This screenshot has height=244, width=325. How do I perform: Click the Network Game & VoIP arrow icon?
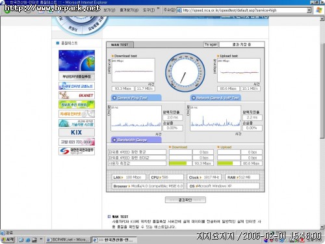coord(194,98)
